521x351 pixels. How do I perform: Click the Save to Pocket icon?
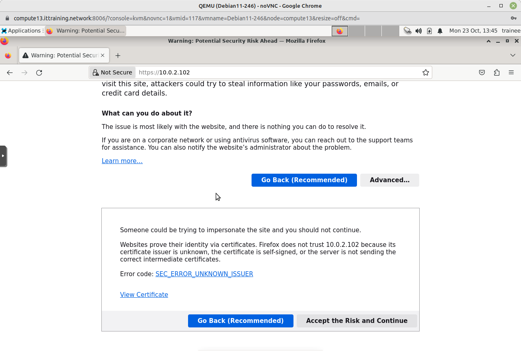[x=482, y=72]
